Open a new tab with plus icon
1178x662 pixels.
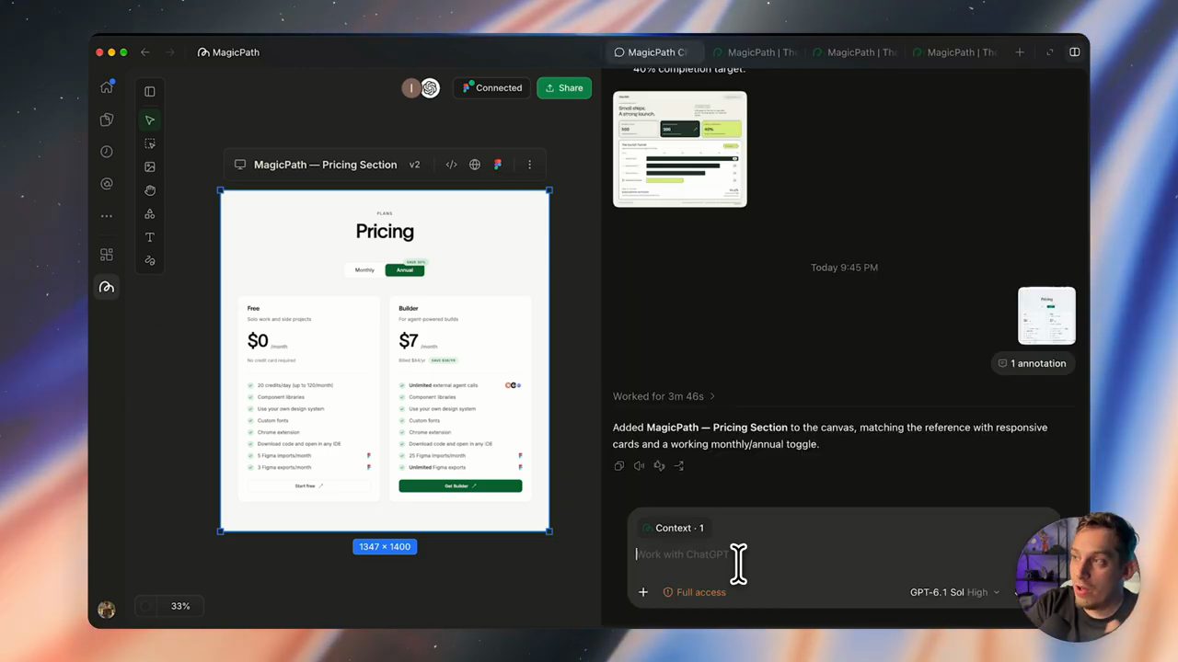1020,52
